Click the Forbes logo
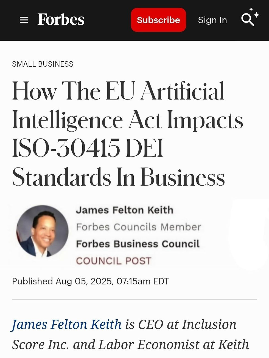The image size is (269, 358). (61, 20)
